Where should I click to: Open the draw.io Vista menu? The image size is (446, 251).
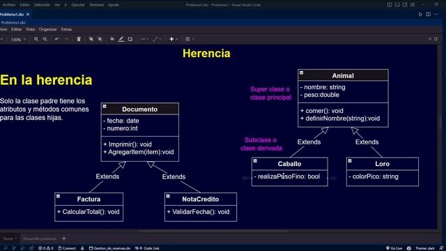click(30, 29)
